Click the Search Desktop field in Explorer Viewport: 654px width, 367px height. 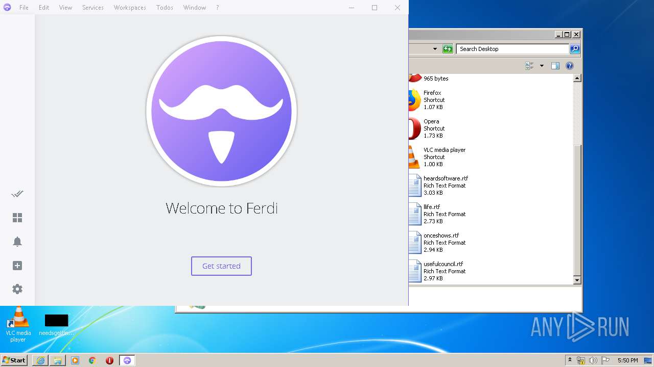pyautogui.click(x=512, y=49)
